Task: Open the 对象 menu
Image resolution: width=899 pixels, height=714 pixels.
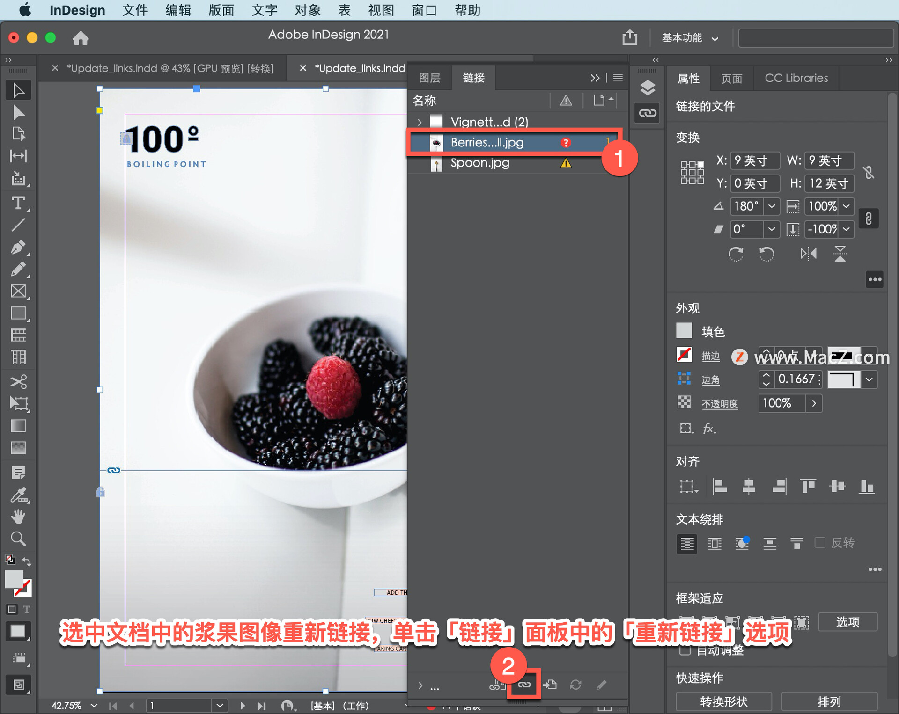Action: pyautogui.click(x=307, y=10)
